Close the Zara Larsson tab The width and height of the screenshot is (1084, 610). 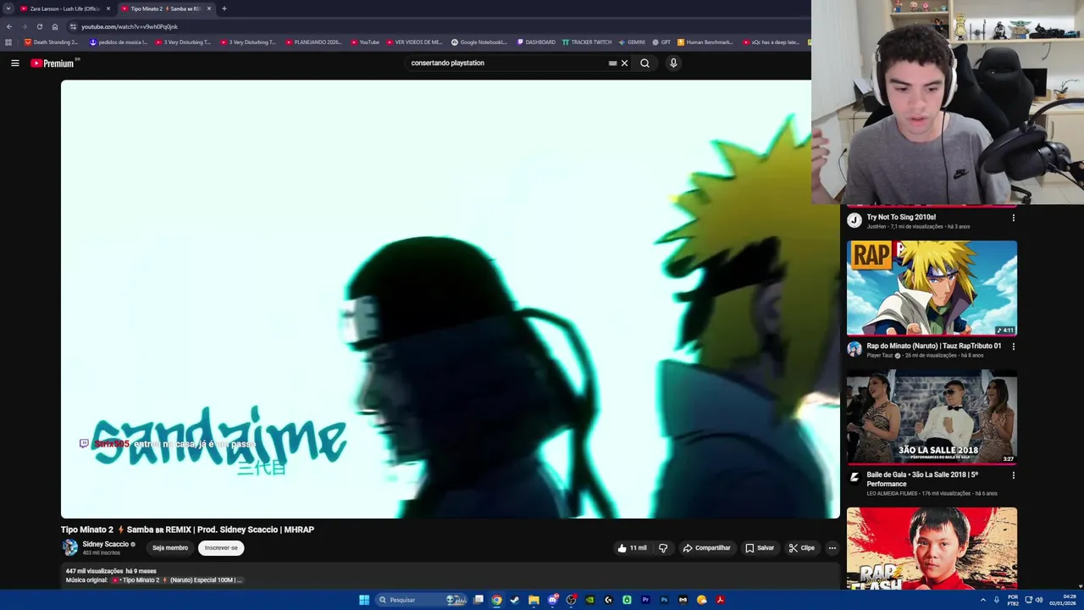(108, 8)
